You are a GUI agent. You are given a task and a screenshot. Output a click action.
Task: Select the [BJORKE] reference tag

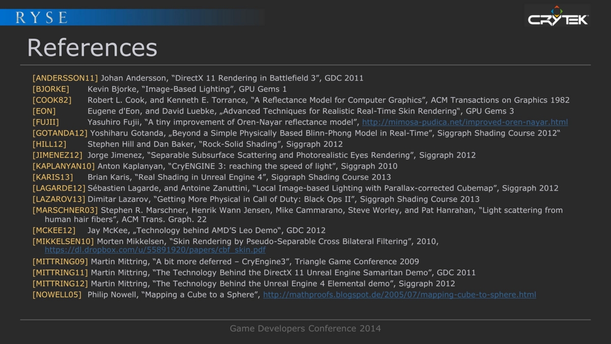tap(51, 89)
